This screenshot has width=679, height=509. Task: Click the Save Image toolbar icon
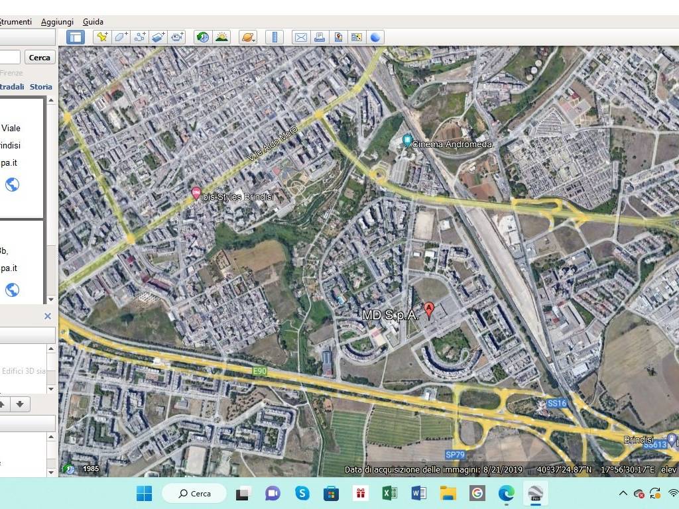pos(338,37)
